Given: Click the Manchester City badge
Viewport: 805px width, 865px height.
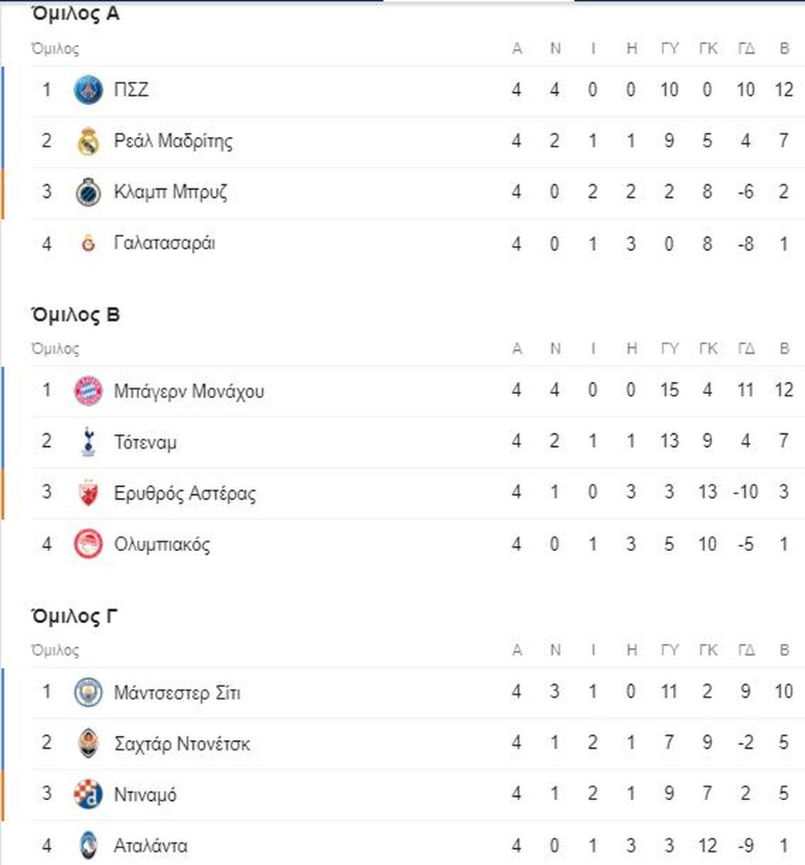Looking at the screenshot, I should tap(88, 692).
